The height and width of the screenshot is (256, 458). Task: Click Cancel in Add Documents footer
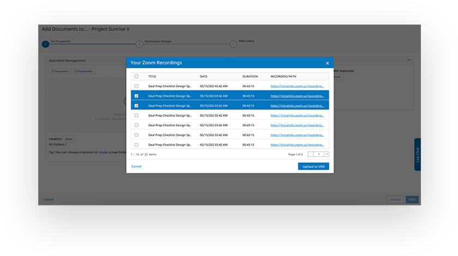point(49,200)
